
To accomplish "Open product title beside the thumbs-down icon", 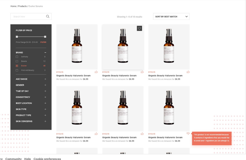I will point(165,137).
